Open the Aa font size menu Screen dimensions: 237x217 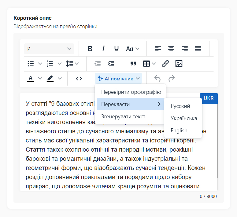(132, 49)
